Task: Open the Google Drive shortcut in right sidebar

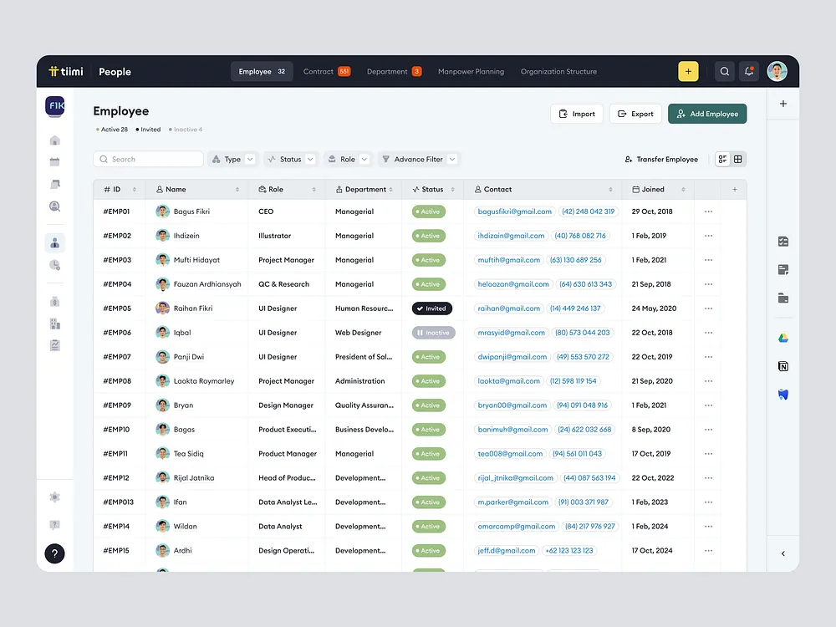Action: [x=782, y=338]
